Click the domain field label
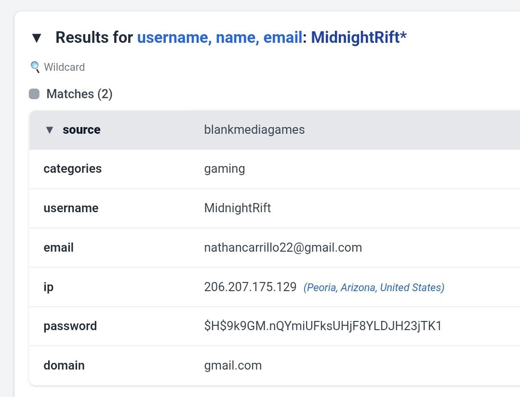 click(64, 366)
